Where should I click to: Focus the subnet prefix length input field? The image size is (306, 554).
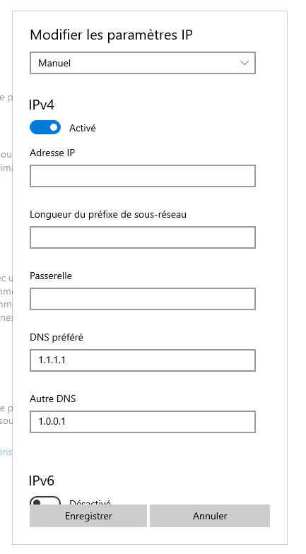click(x=143, y=237)
